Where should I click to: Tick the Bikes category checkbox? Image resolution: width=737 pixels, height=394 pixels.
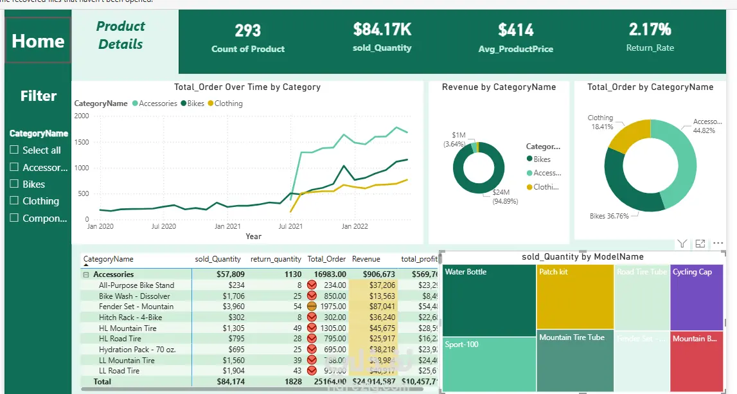pos(14,184)
